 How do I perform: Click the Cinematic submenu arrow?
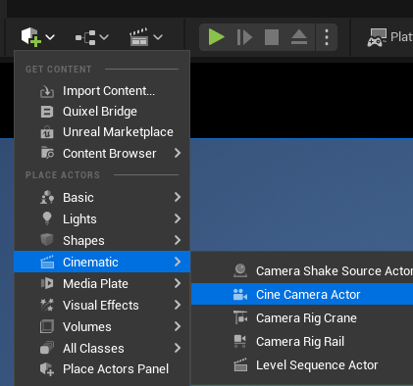178,262
